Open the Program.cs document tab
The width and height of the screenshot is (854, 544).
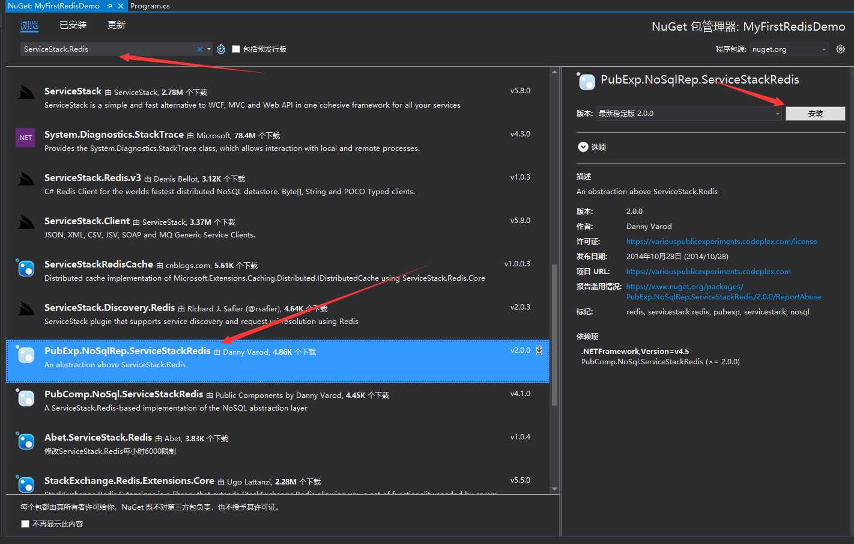click(x=150, y=5)
